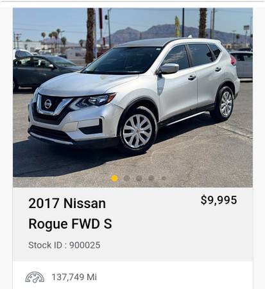The width and height of the screenshot is (265, 289).
Task: Open 2017 Nissan Rogue FWD S title
Action: click(70, 213)
